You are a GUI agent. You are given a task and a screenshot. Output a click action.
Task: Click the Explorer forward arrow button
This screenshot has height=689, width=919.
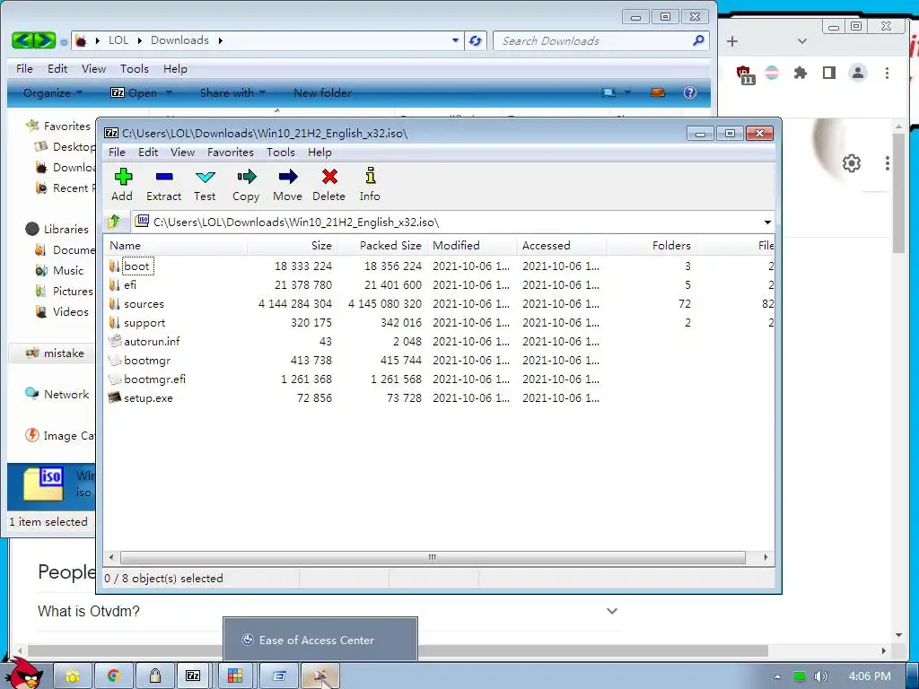(x=45, y=40)
